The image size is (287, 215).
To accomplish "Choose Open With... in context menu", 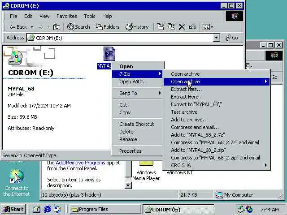I will point(137,82).
